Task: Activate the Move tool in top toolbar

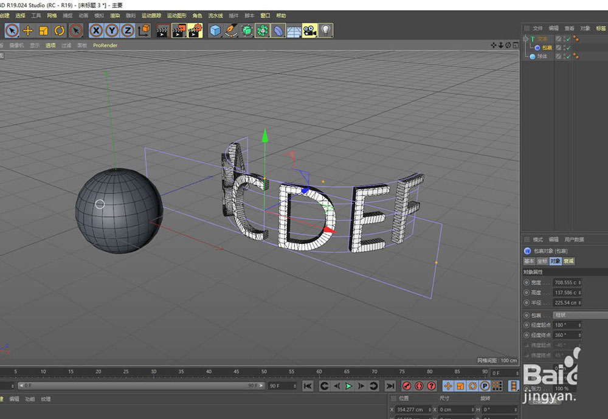Action: point(28,30)
